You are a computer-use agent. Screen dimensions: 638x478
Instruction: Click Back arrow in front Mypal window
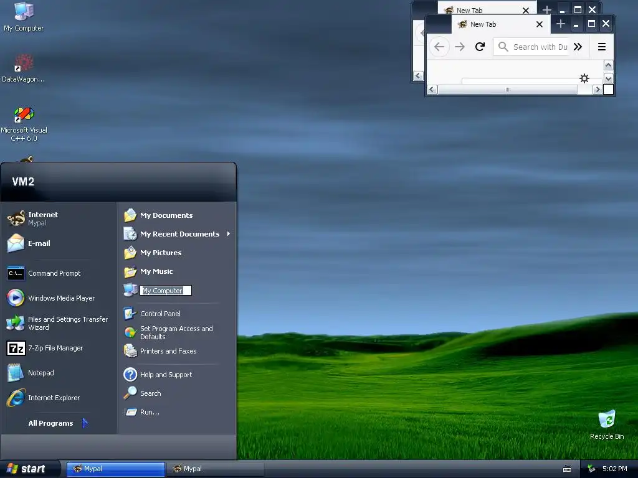[x=439, y=47]
